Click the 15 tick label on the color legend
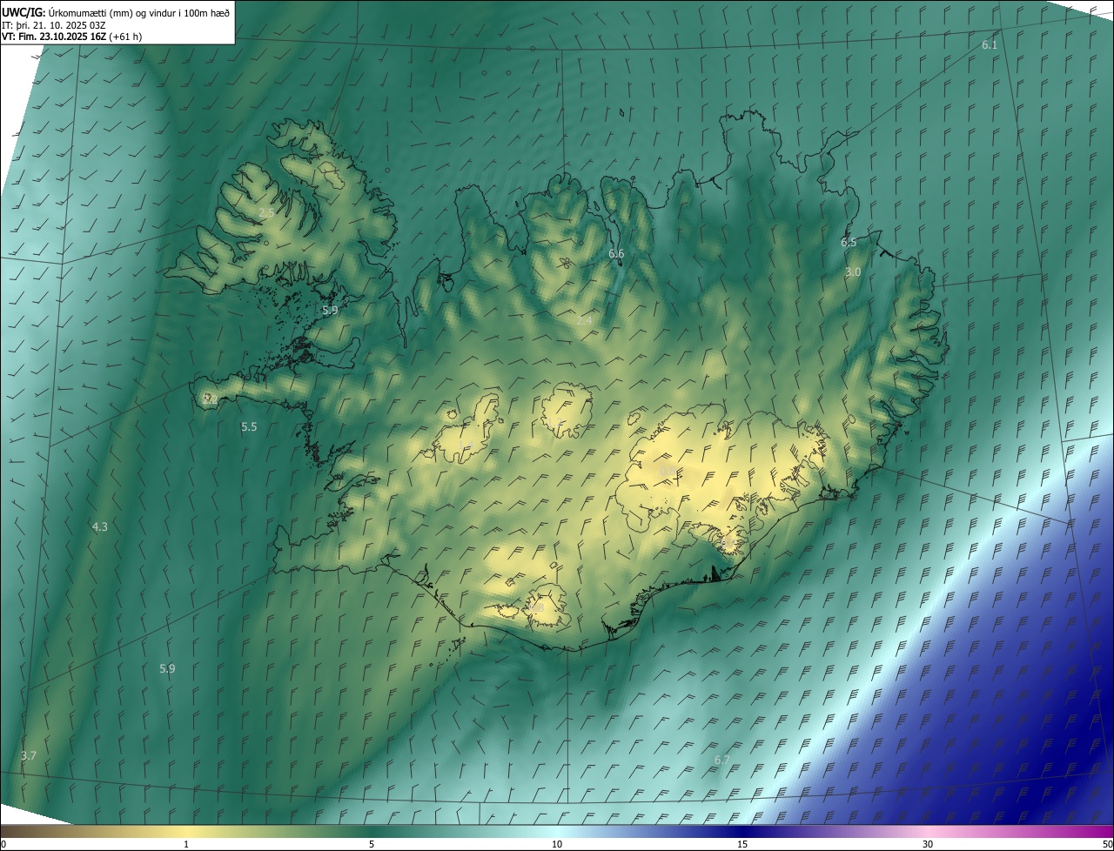The width and height of the screenshot is (1114, 851). [x=742, y=844]
